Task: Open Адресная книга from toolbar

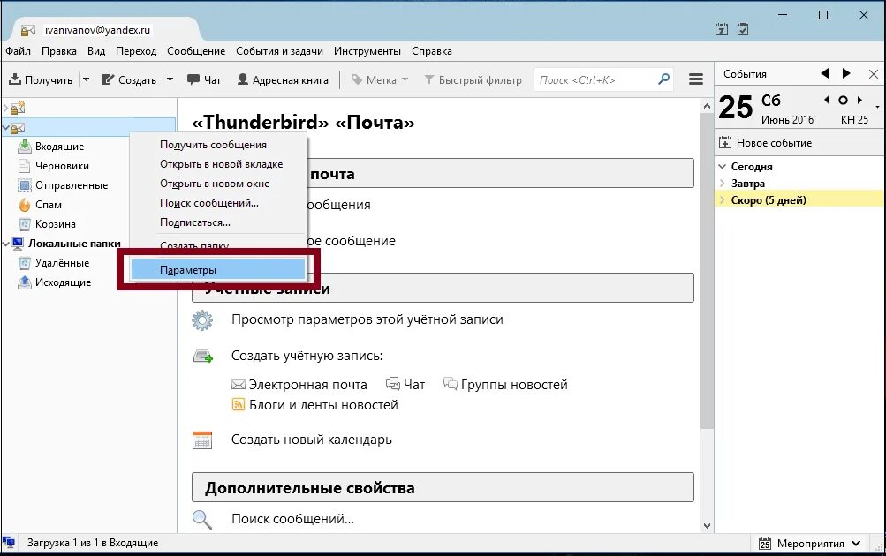Action: (x=283, y=79)
